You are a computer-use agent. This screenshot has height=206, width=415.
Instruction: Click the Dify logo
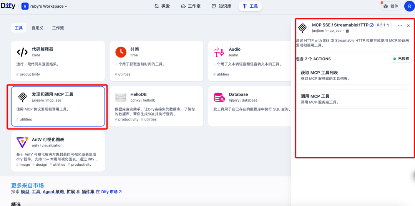click(8, 6)
